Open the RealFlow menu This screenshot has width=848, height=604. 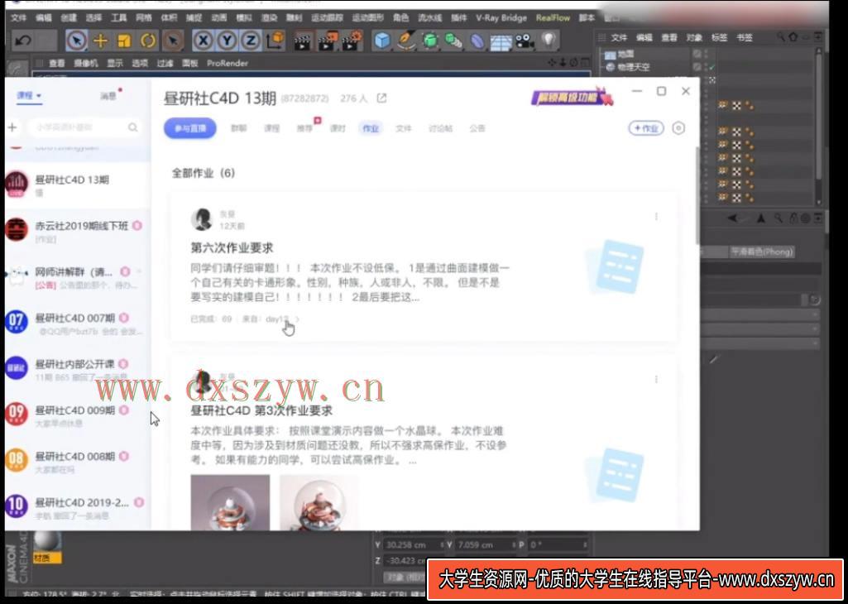[x=553, y=18]
